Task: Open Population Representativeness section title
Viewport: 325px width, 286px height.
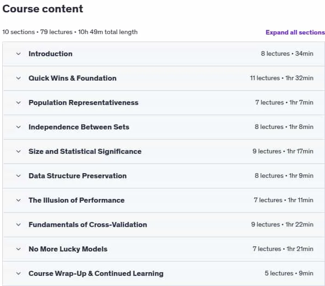Action: coord(83,103)
